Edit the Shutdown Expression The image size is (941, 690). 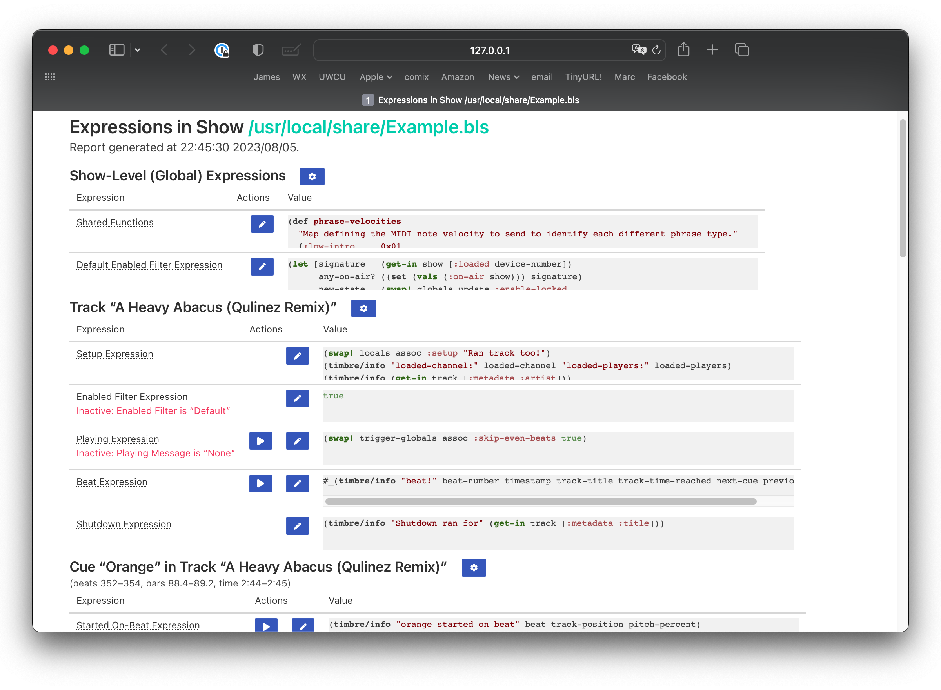tap(297, 526)
